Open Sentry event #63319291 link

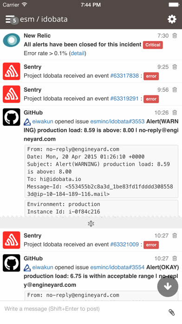[x=124, y=99]
